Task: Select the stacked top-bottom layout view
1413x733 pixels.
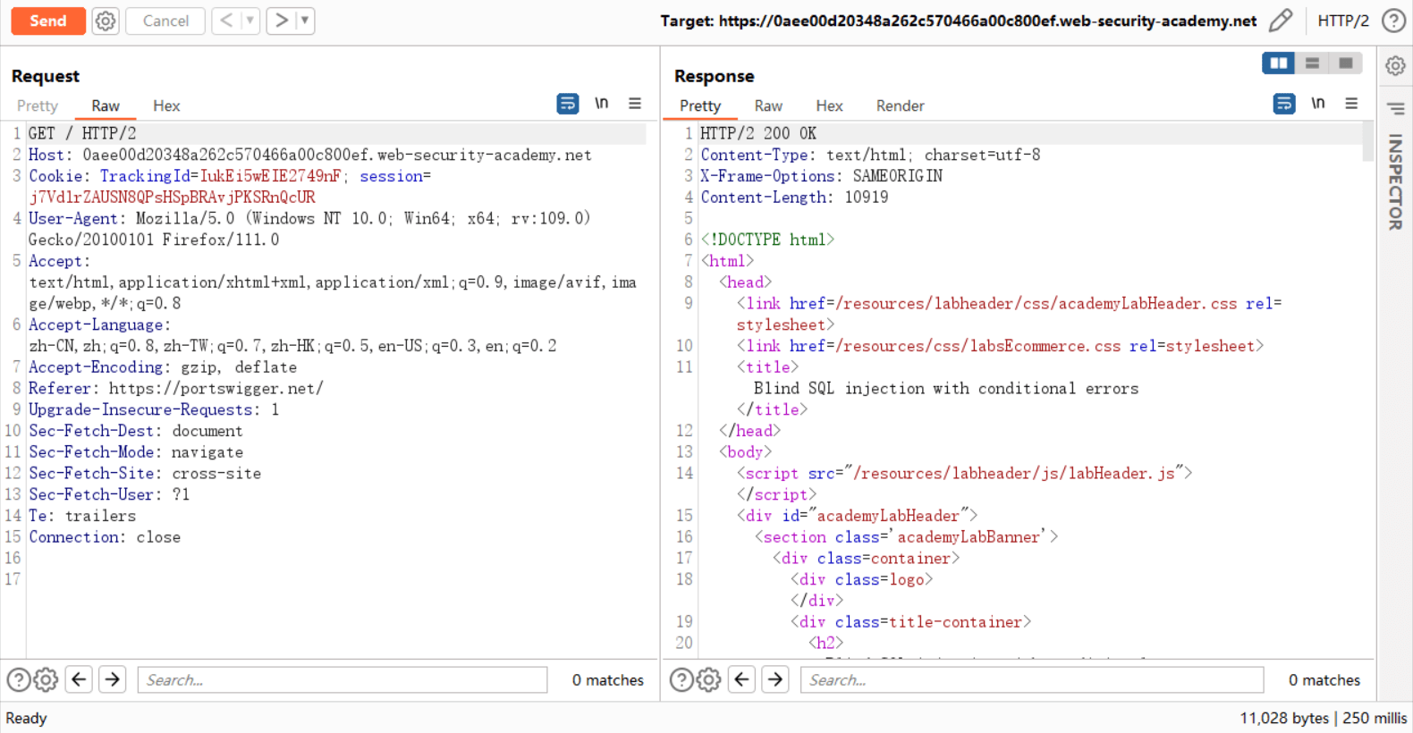Action: tap(1312, 63)
